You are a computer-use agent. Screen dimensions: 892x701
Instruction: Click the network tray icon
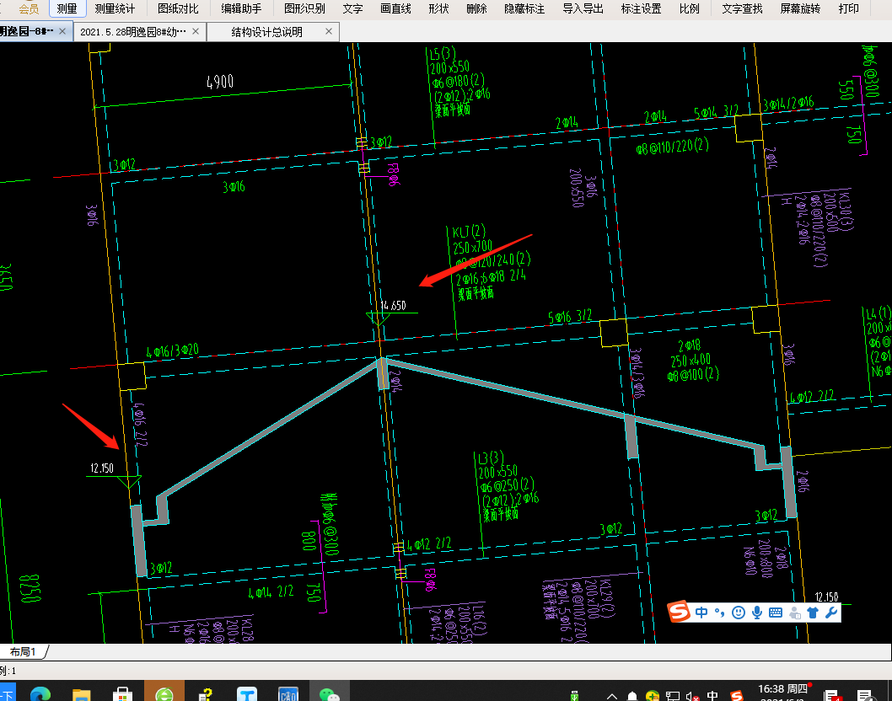[x=673, y=696]
